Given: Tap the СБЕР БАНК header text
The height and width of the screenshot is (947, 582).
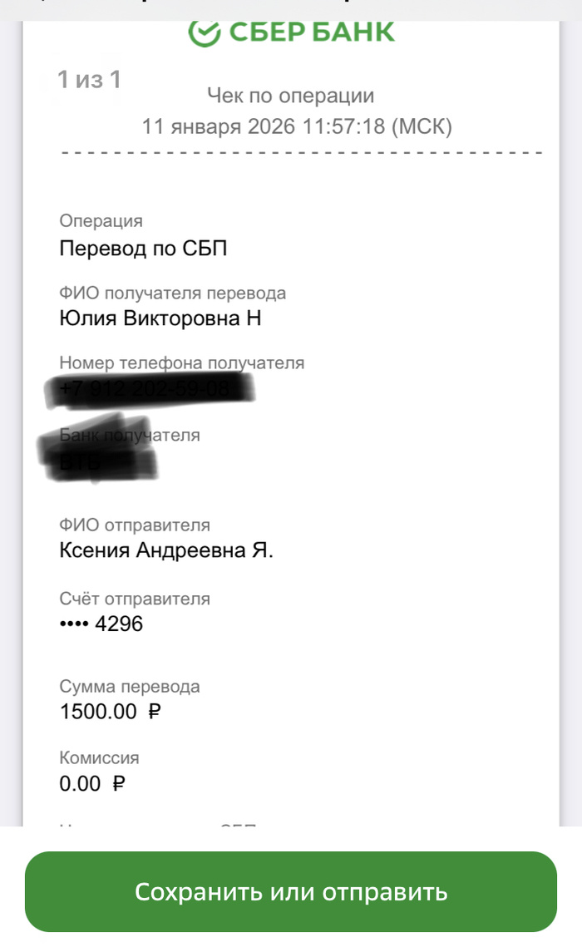Looking at the screenshot, I should pyautogui.click(x=311, y=33).
